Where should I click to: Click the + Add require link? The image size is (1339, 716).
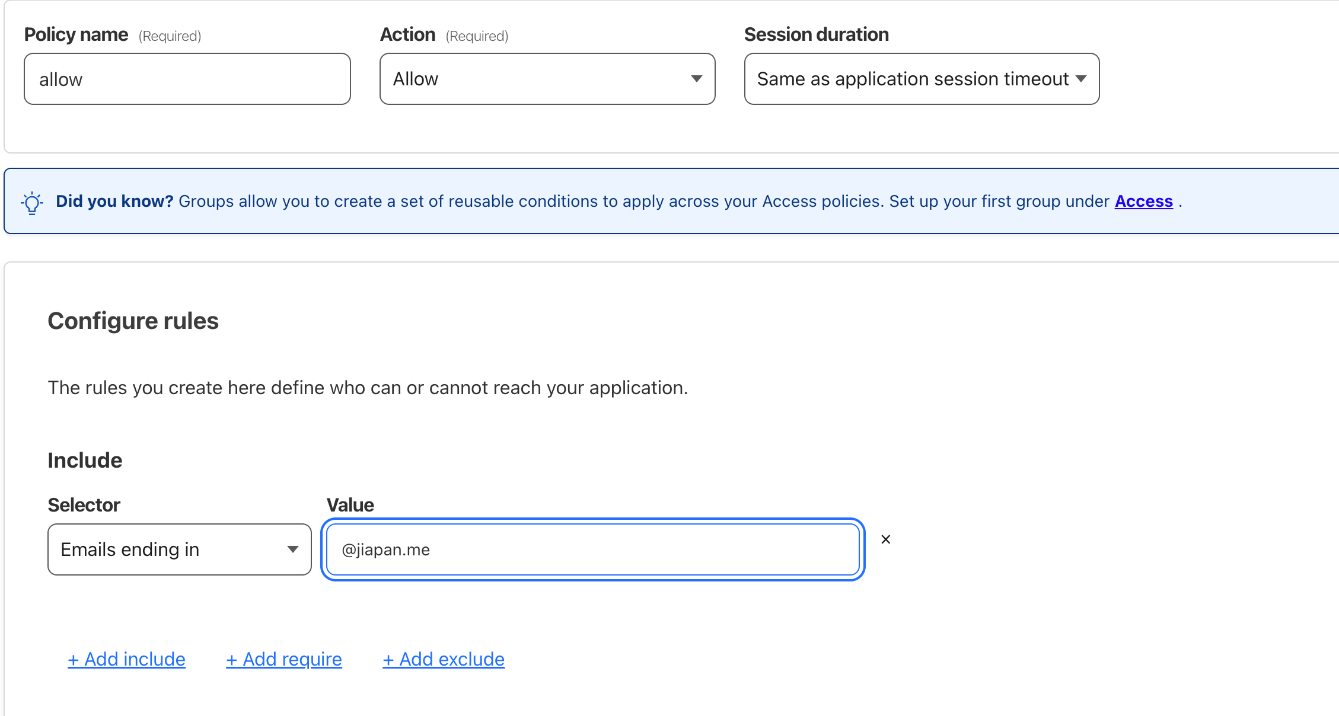point(283,659)
